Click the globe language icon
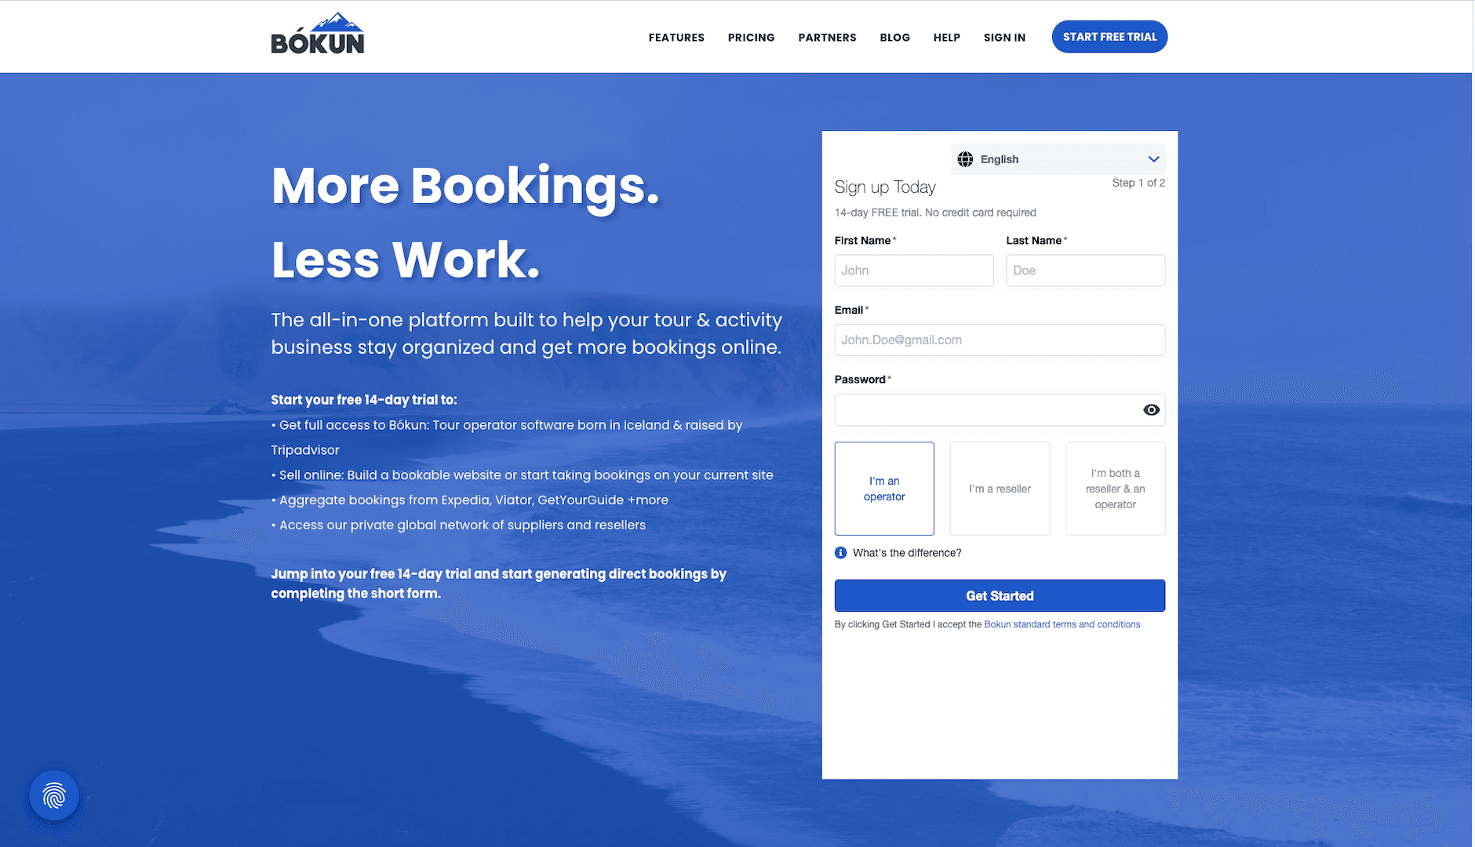Viewport: 1475px width, 847px height. [965, 159]
